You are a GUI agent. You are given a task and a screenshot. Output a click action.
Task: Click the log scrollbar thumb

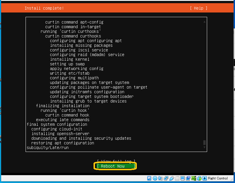pyautogui.click(x=204, y=143)
